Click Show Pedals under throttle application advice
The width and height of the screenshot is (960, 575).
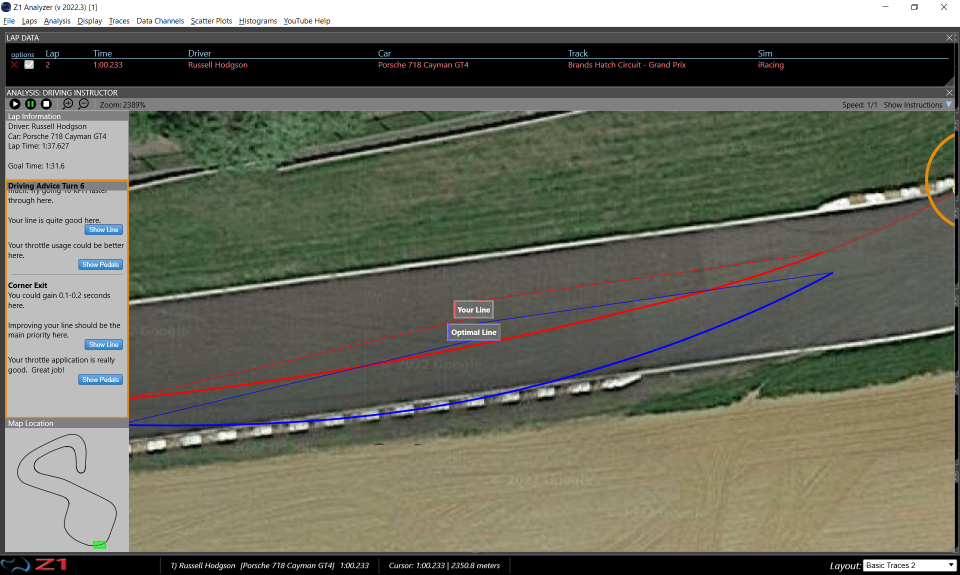(x=100, y=379)
